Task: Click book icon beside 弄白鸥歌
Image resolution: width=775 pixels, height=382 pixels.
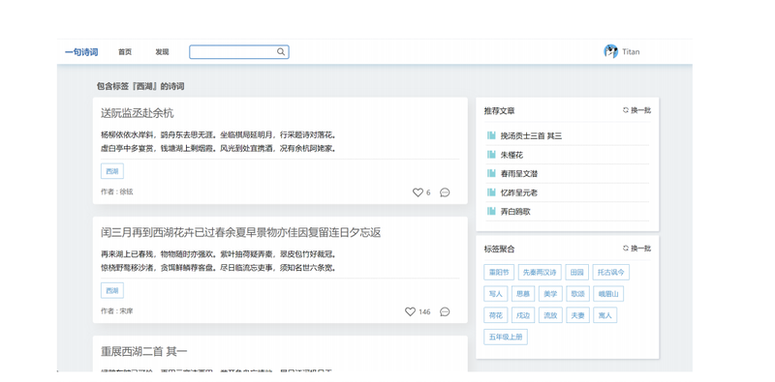Action: (491, 211)
